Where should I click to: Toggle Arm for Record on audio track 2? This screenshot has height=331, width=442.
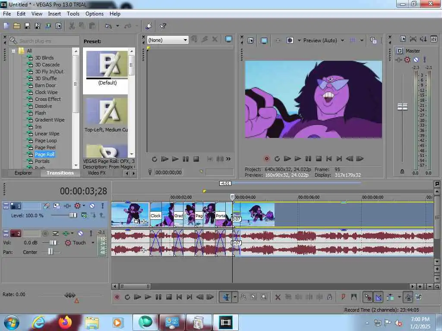pos(45,233)
